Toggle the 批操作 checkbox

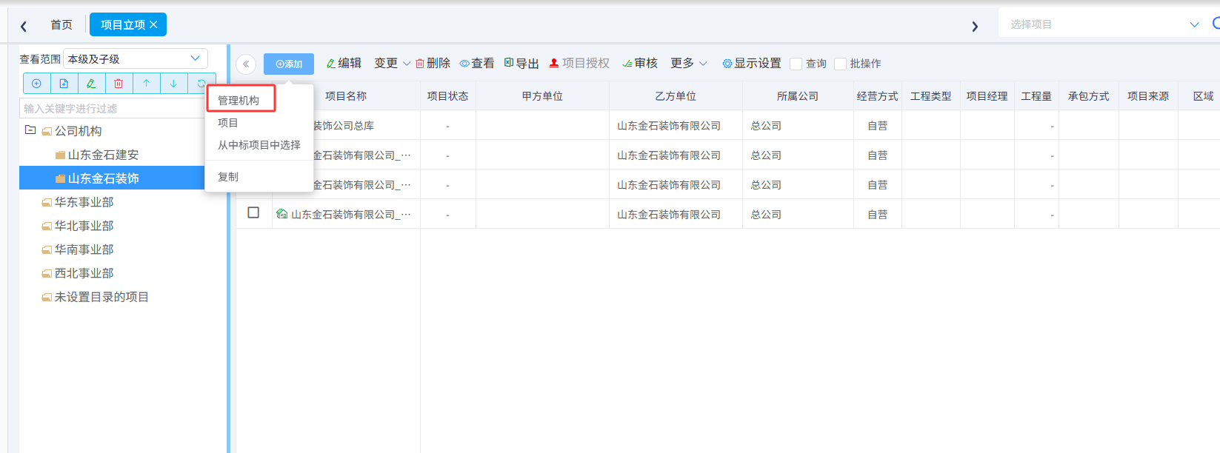(841, 64)
